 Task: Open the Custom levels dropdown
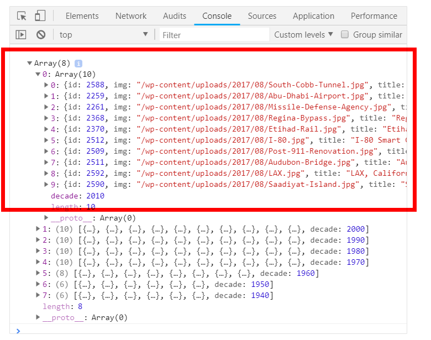point(303,35)
